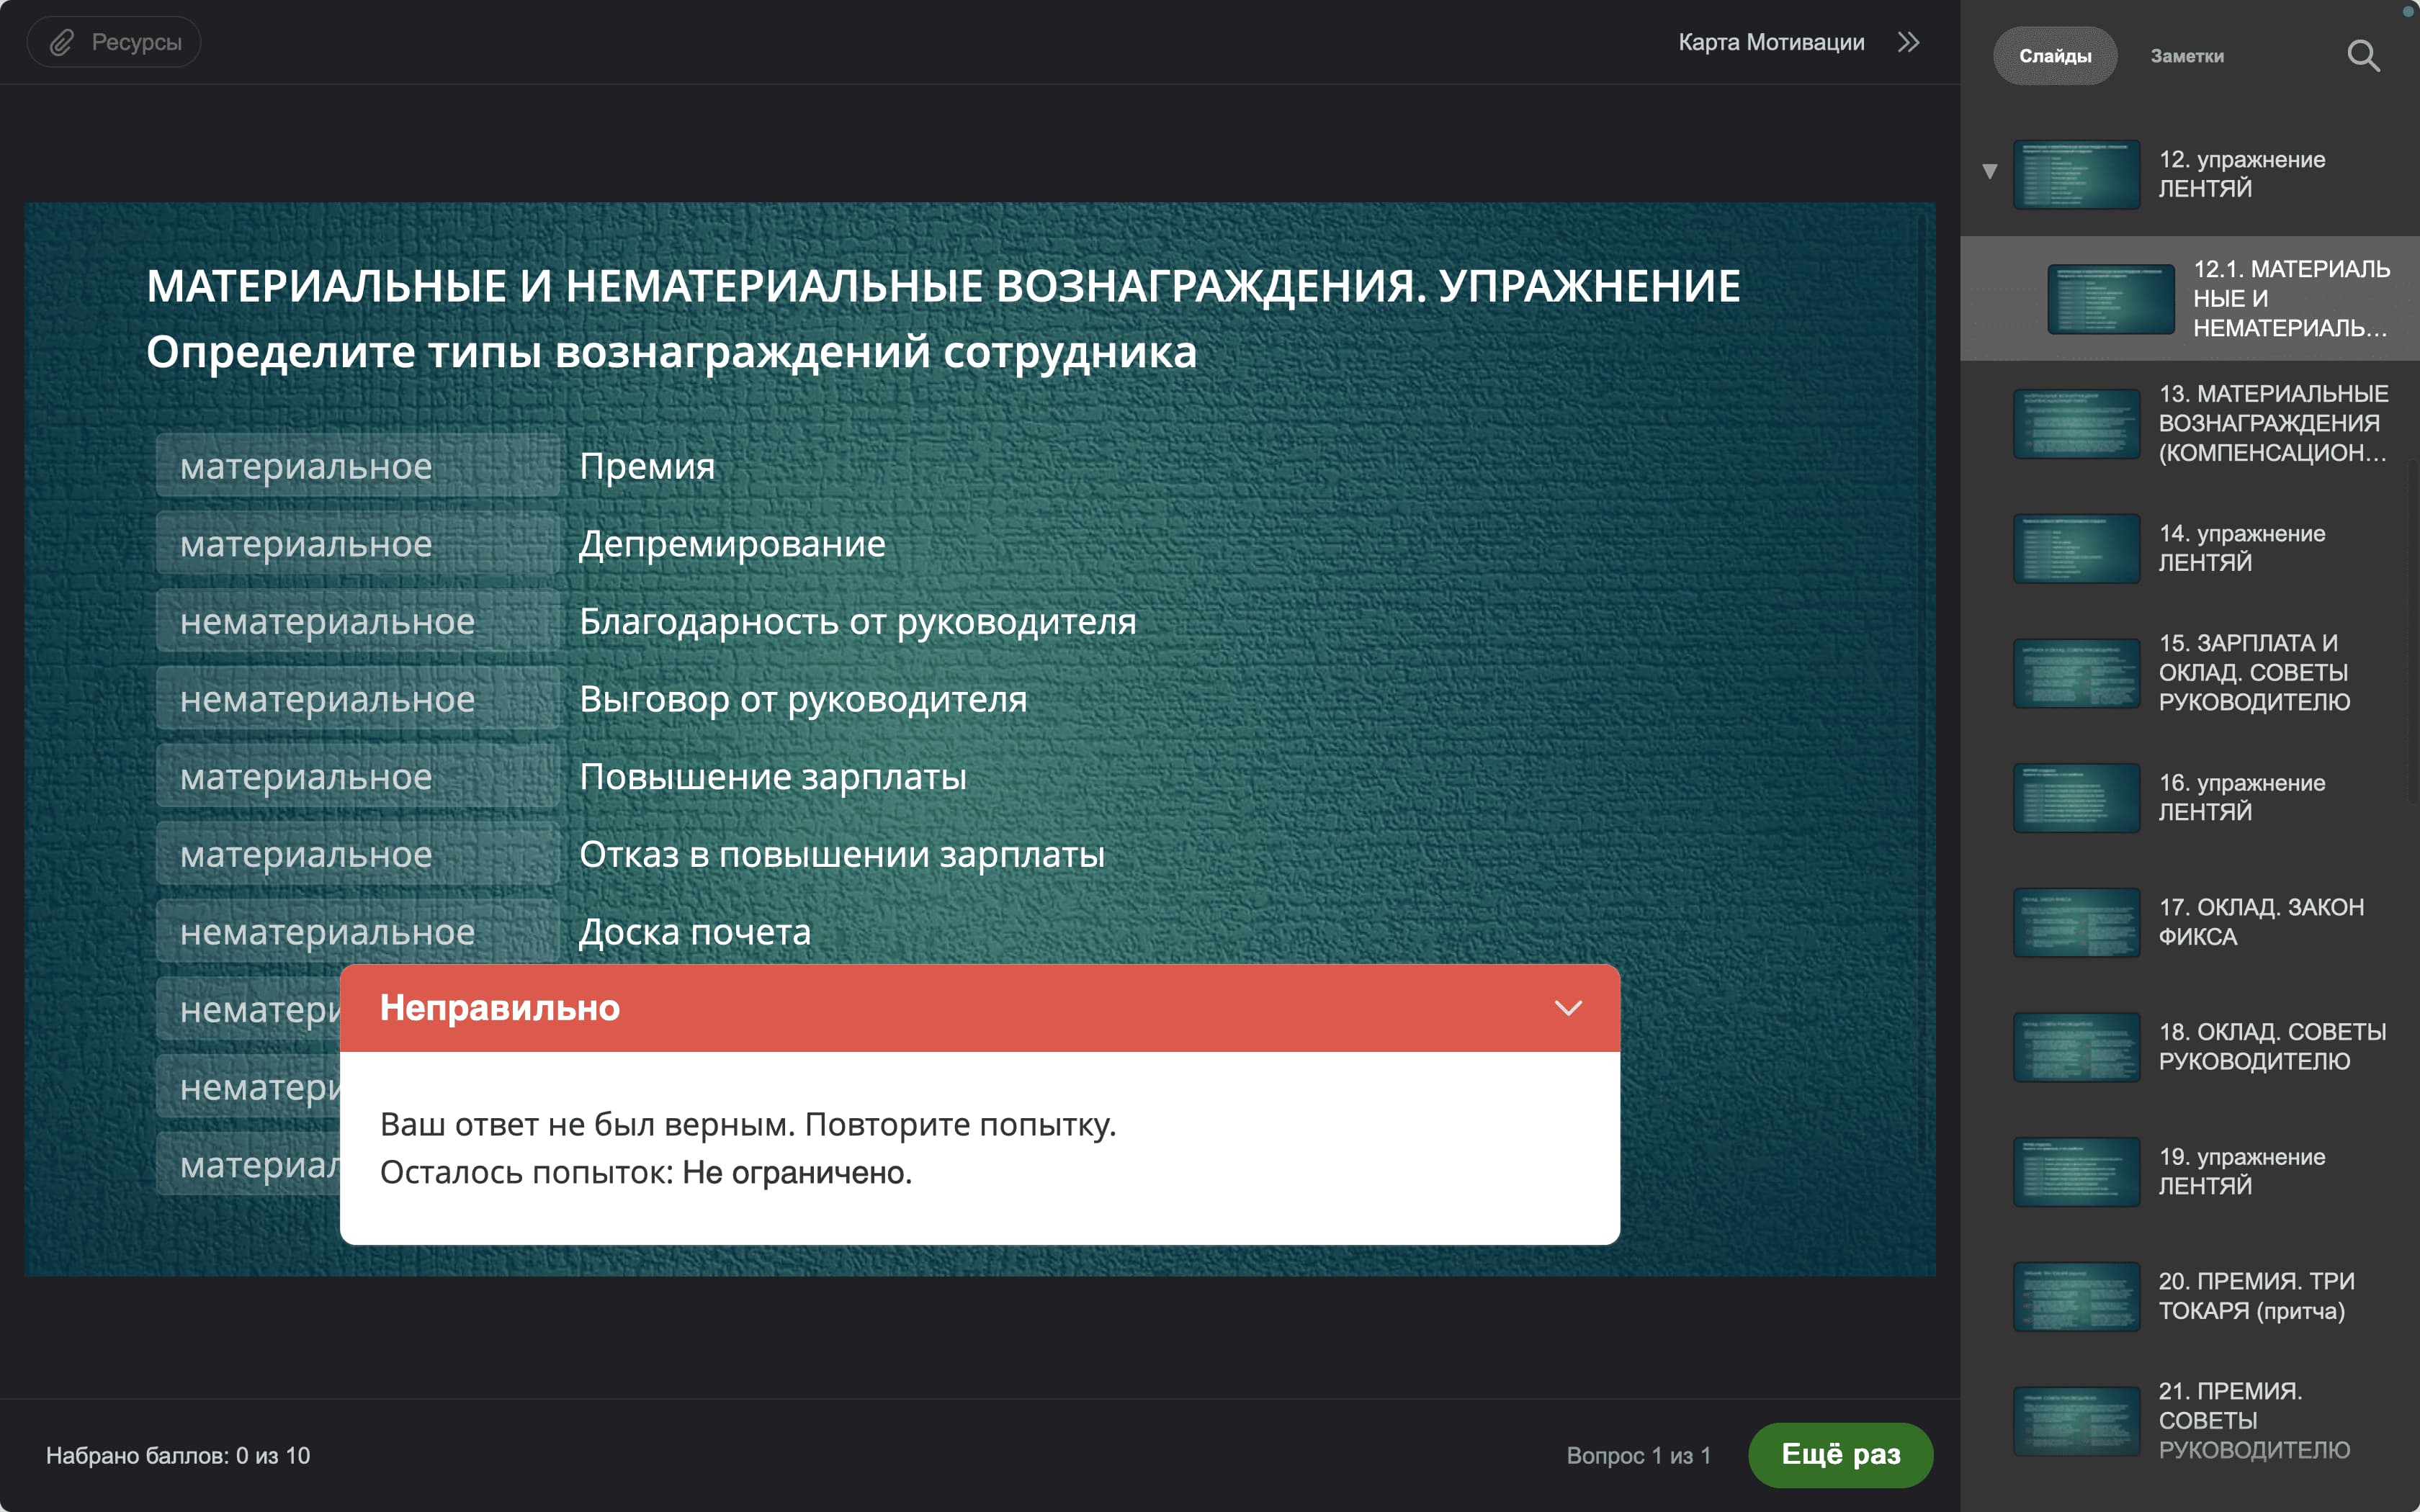2420x1512 pixels.
Task: Select slide 12.1 МАТЕРИАЛЬНЫЕ И НЕМАТЕРИАЛЬНЫЕ thumbnail
Action: click(x=2110, y=299)
